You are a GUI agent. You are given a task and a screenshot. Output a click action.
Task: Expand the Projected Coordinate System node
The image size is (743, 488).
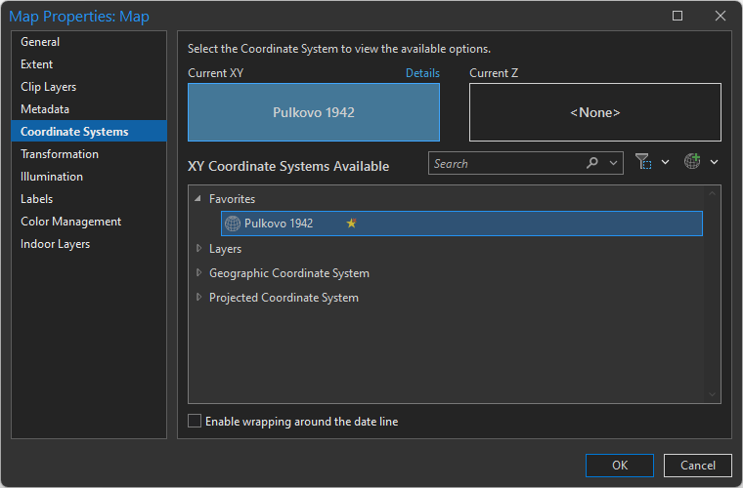point(199,298)
